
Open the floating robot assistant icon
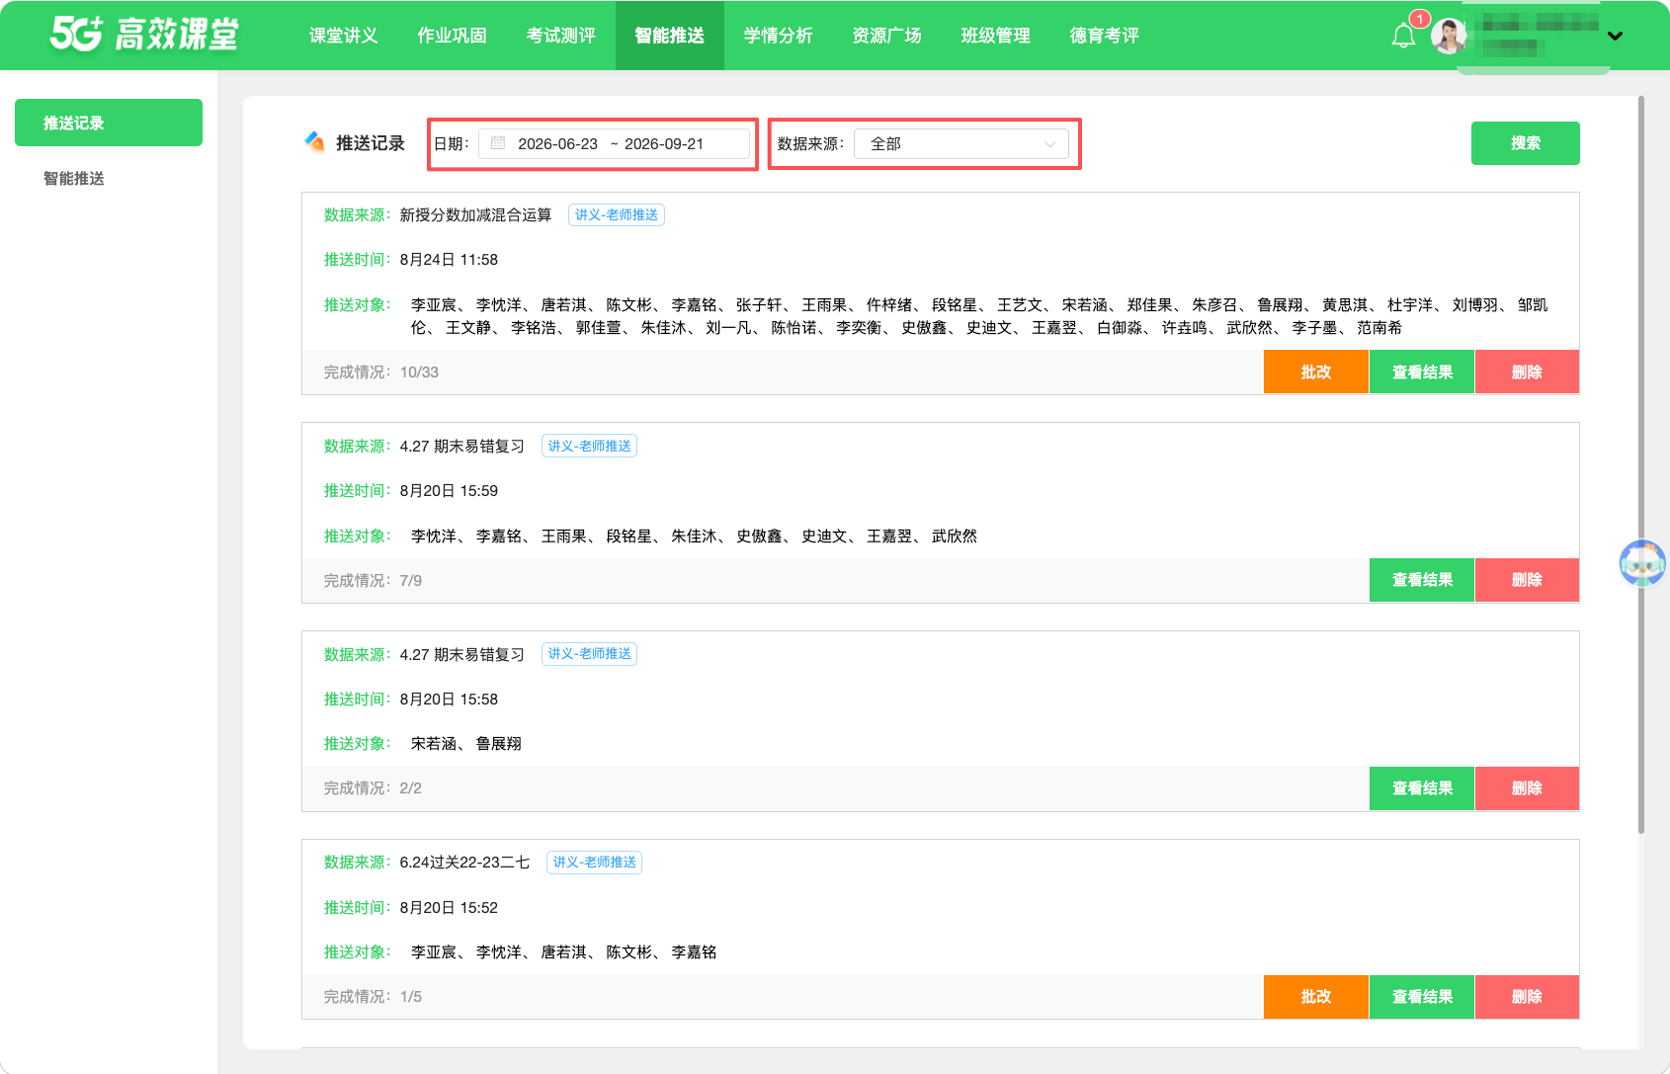coord(1642,563)
